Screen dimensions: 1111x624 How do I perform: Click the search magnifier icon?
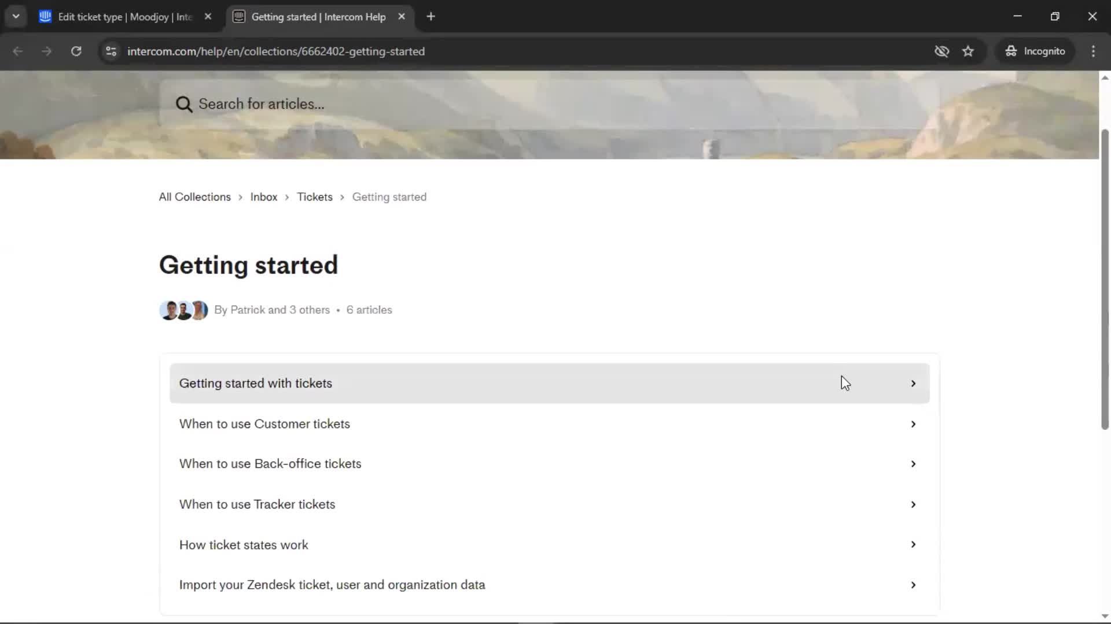184,104
